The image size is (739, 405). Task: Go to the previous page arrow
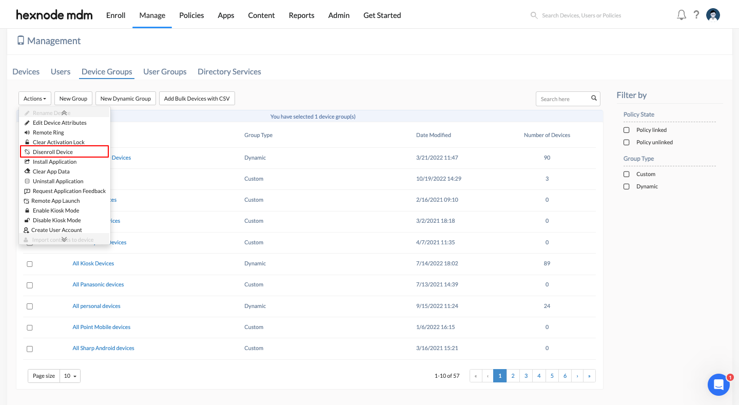[488, 376]
